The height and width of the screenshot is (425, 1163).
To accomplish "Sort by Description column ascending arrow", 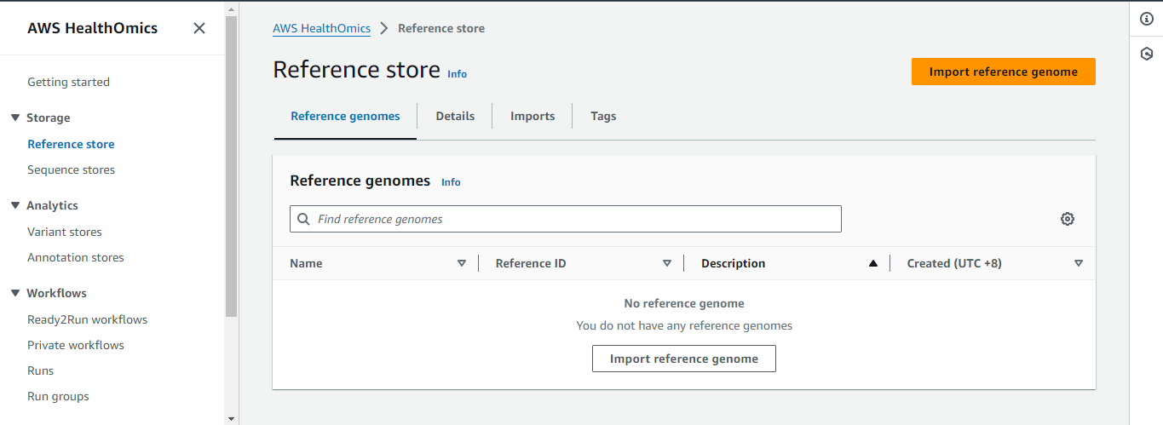I will (873, 263).
